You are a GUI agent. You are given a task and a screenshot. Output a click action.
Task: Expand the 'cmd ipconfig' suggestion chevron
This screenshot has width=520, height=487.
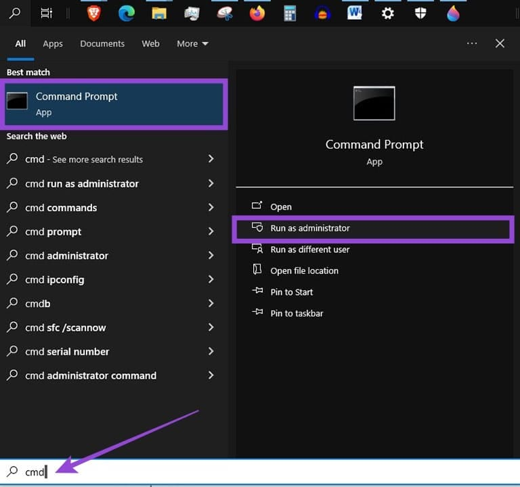point(211,279)
